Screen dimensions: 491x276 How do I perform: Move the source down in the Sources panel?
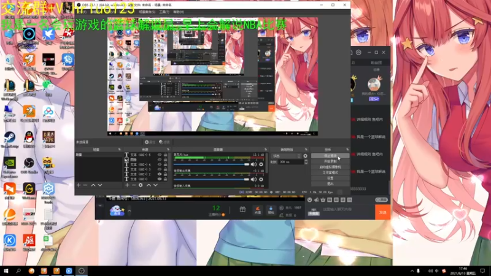coord(155,185)
